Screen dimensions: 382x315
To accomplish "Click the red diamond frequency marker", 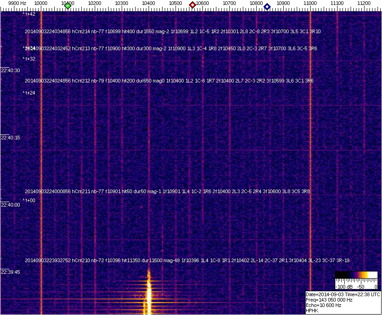I will pos(193,5).
